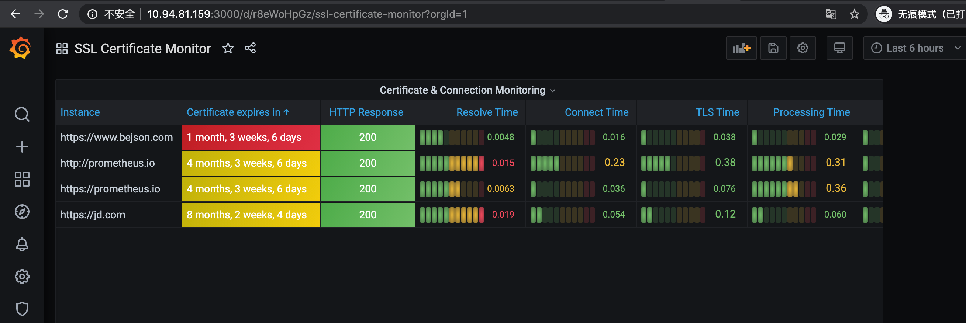Sort table by the Instance column header

tap(80, 112)
